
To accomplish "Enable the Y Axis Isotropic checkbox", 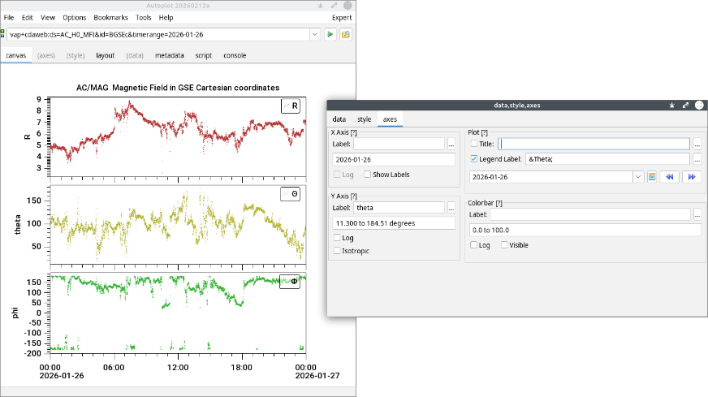I will point(338,251).
